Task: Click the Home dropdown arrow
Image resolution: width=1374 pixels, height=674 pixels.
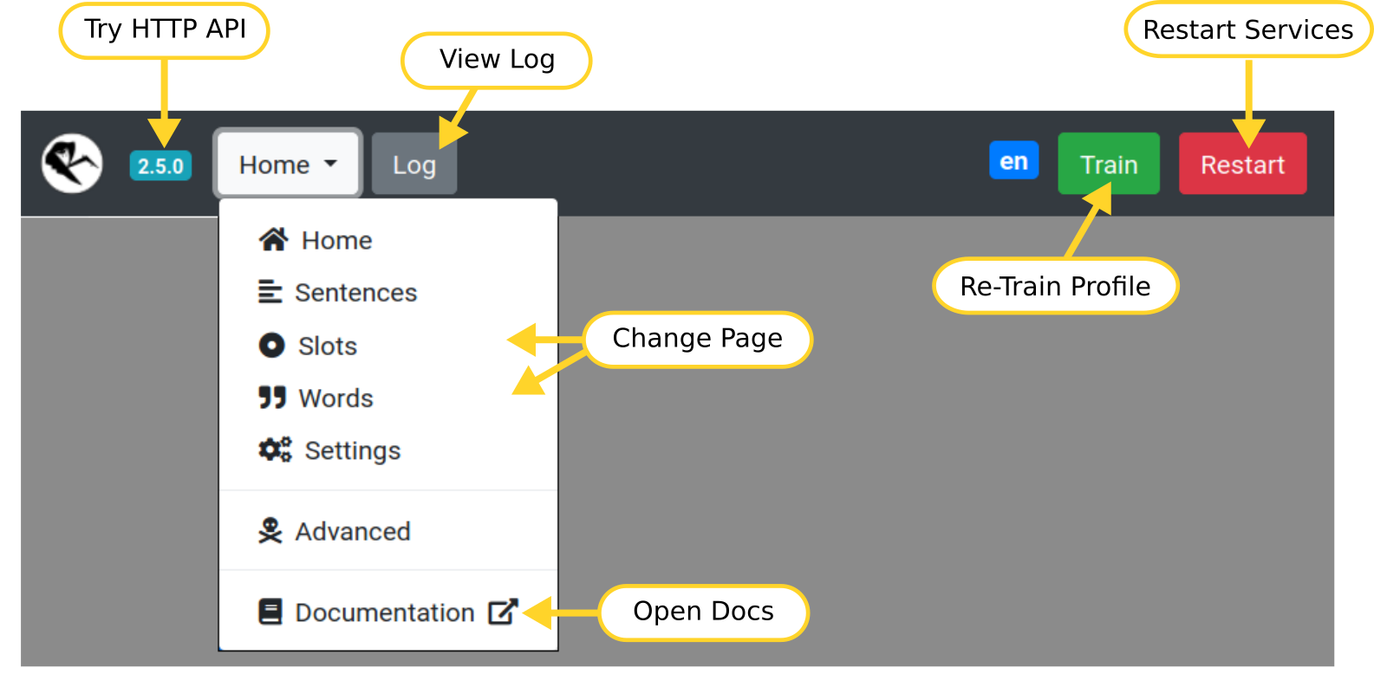Action: pyautogui.click(x=330, y=164)
